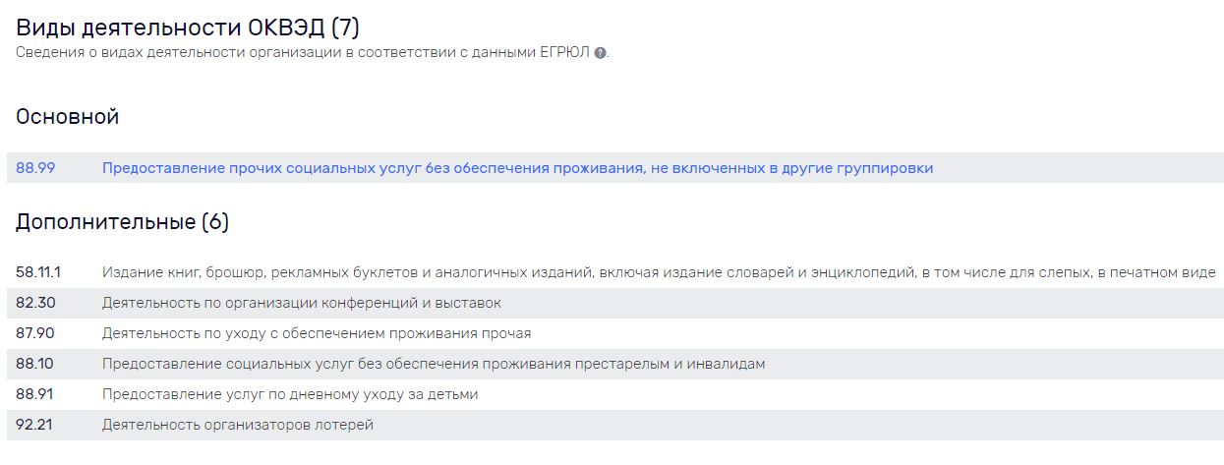
Task: Click the Издание книг, брошюр description text
Action: [x=659, y=272]
